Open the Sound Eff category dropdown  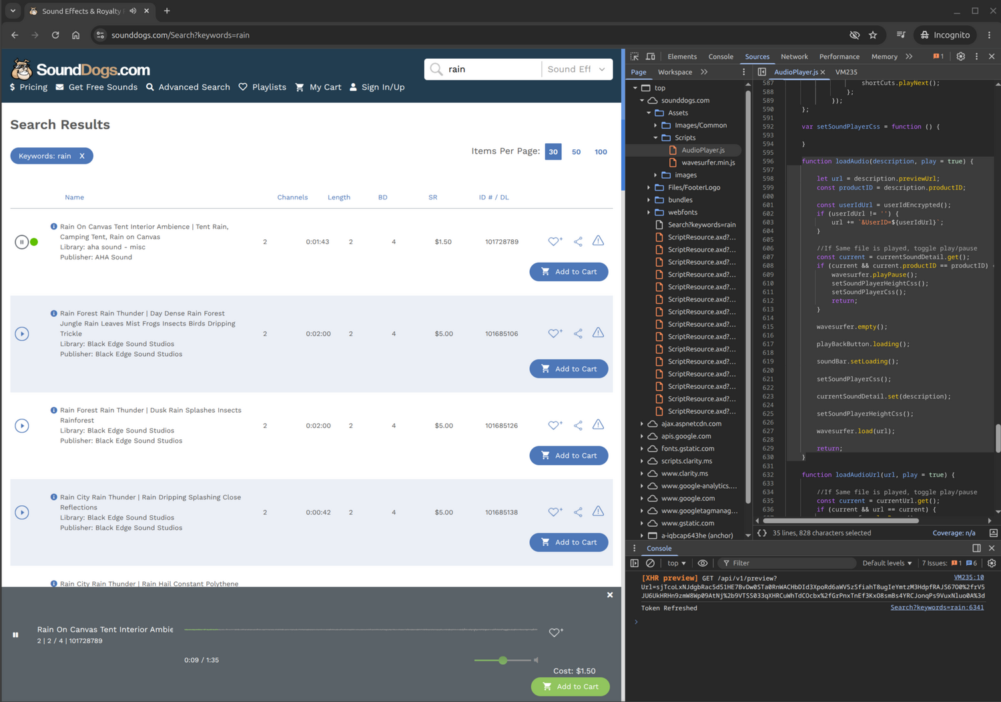577,69
